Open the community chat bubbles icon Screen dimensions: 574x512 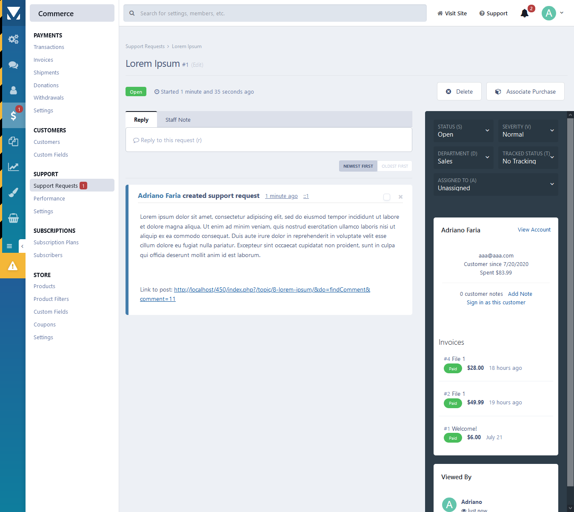[x=13, y=65]
